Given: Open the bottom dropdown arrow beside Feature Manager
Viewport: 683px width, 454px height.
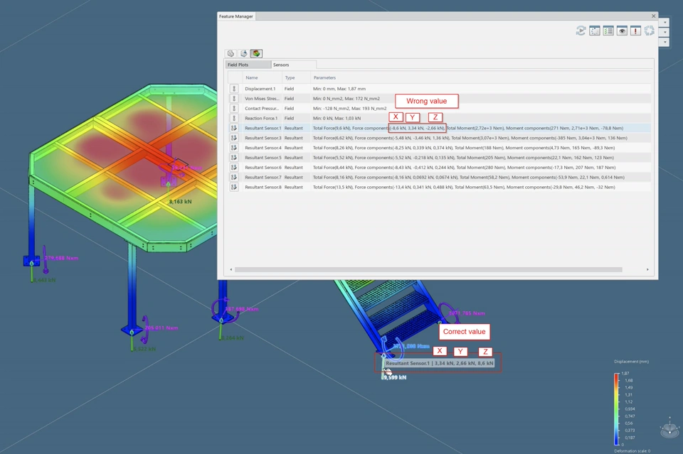Looking at the screenshot, I should click(x=665, y=42).
